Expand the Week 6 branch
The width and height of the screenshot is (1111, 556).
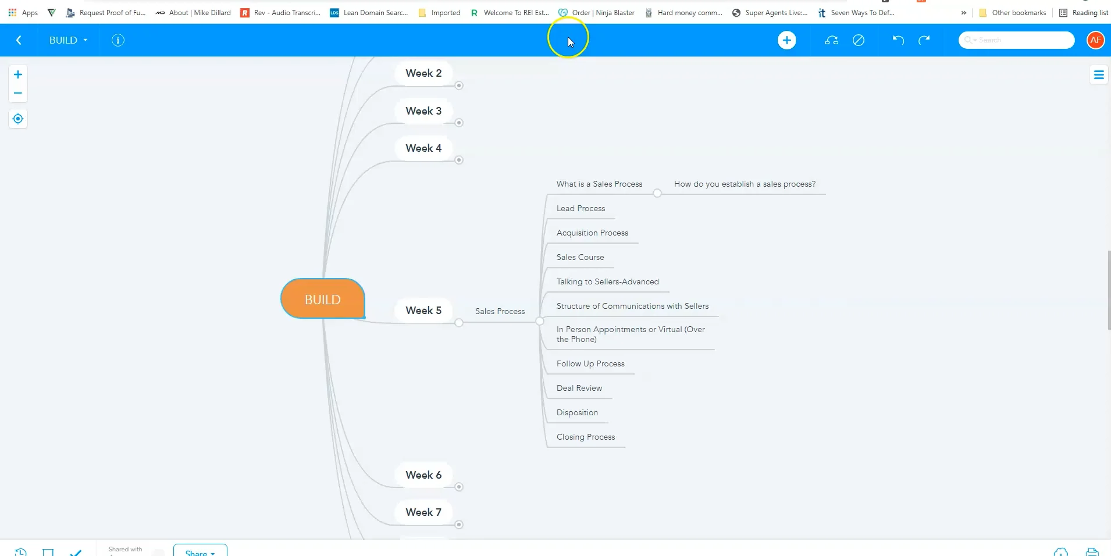[459, 487]
